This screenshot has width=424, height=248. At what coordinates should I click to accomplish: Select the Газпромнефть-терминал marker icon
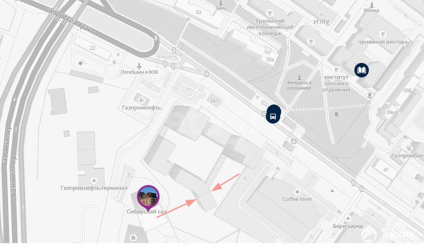point(94,180)
